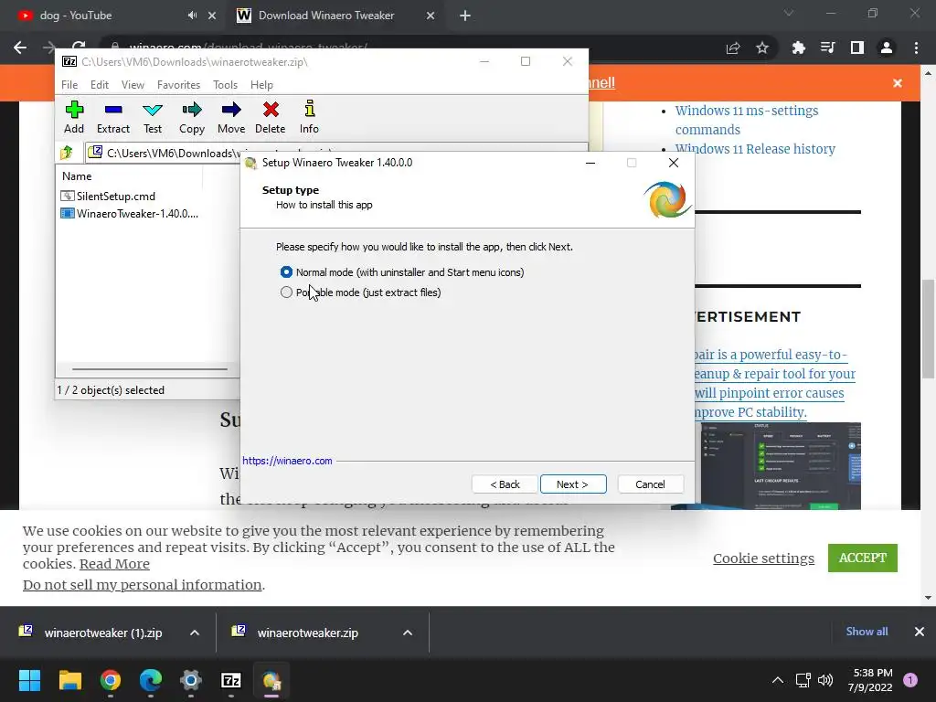936x702 pixels.
Task: Go up one folder level in 7-Zip
Action: [x=66, y=153]
